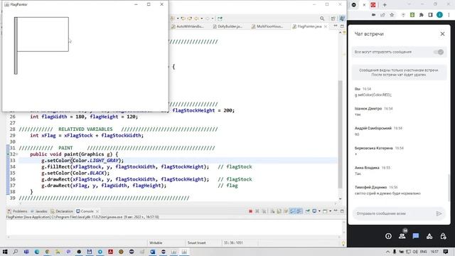
Task: Show hidden system tray icons
Action: pos(387,252)
